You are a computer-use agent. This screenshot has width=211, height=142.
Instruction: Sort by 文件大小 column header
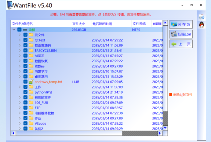[81, 24]
